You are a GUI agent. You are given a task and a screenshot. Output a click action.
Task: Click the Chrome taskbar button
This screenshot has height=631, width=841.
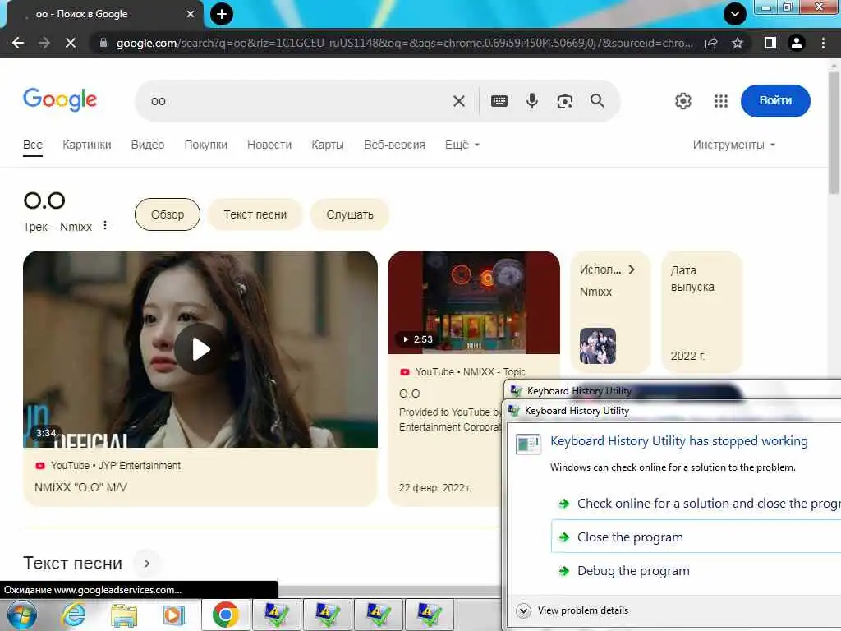[225, 615]
